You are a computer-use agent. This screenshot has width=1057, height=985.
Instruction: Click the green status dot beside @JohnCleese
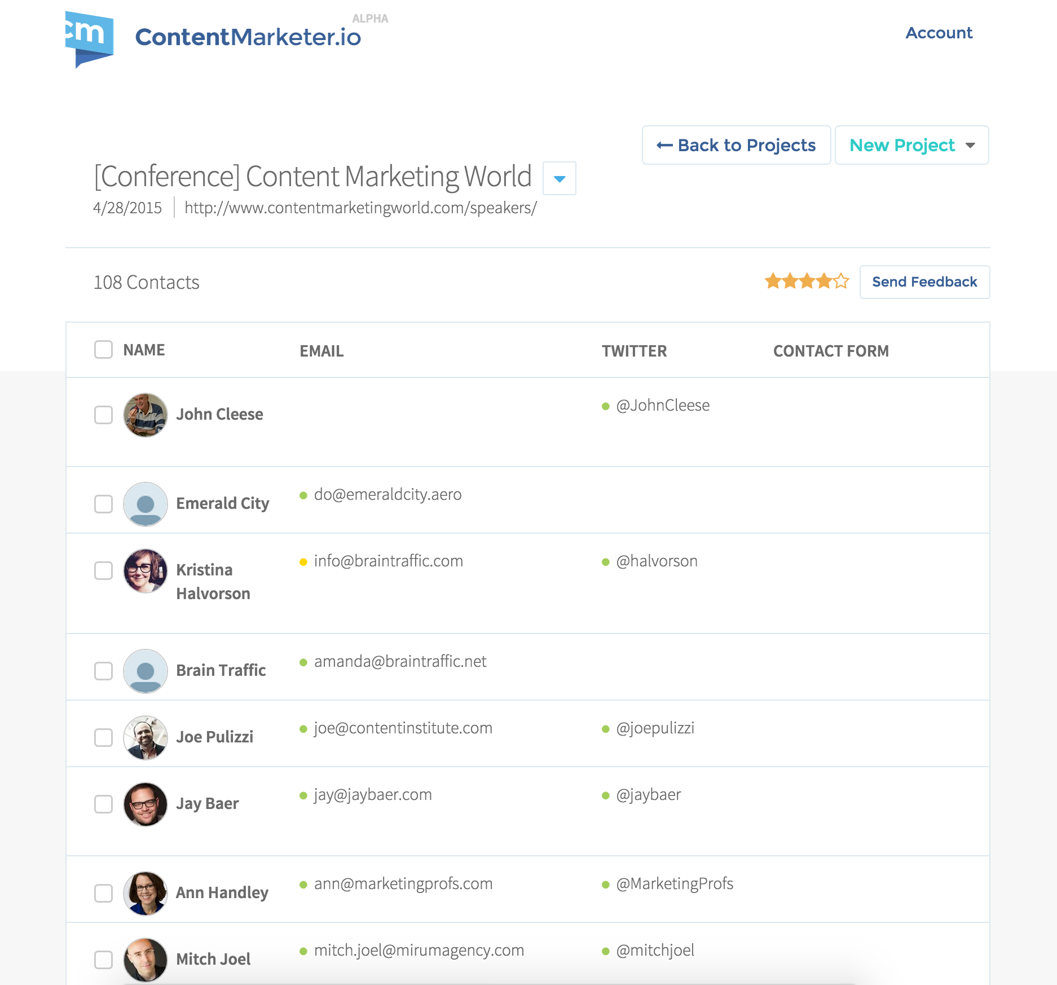606,406
